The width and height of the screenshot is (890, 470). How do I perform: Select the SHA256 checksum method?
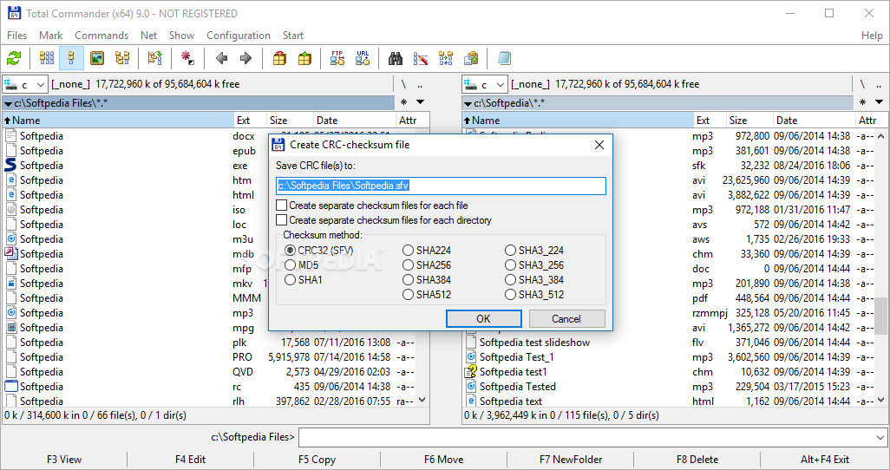click(x=427, y=265)
